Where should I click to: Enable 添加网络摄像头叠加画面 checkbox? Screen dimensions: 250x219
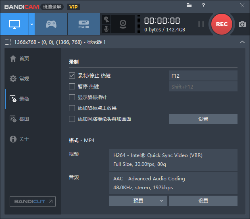[72, 119]
